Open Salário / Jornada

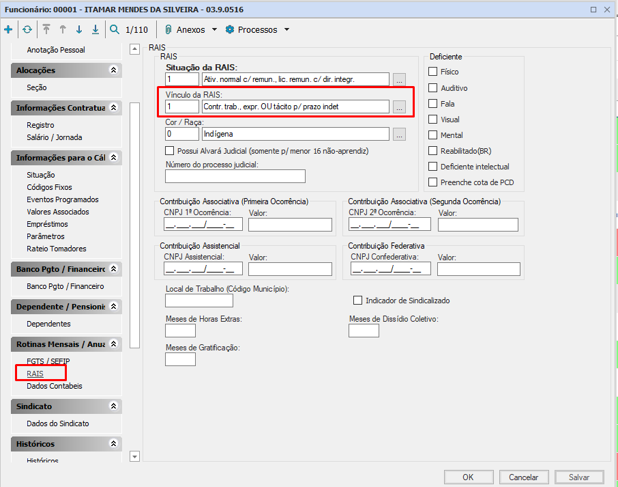(x=55, y=137)
